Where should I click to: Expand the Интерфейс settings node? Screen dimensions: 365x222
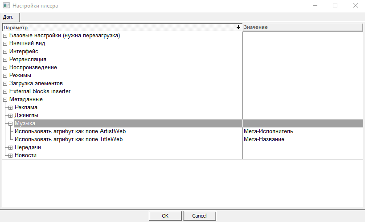5,52
